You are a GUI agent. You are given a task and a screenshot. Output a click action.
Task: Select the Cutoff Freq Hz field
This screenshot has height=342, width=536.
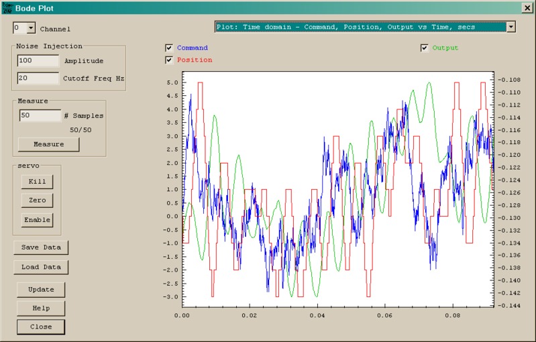(38, 78)
